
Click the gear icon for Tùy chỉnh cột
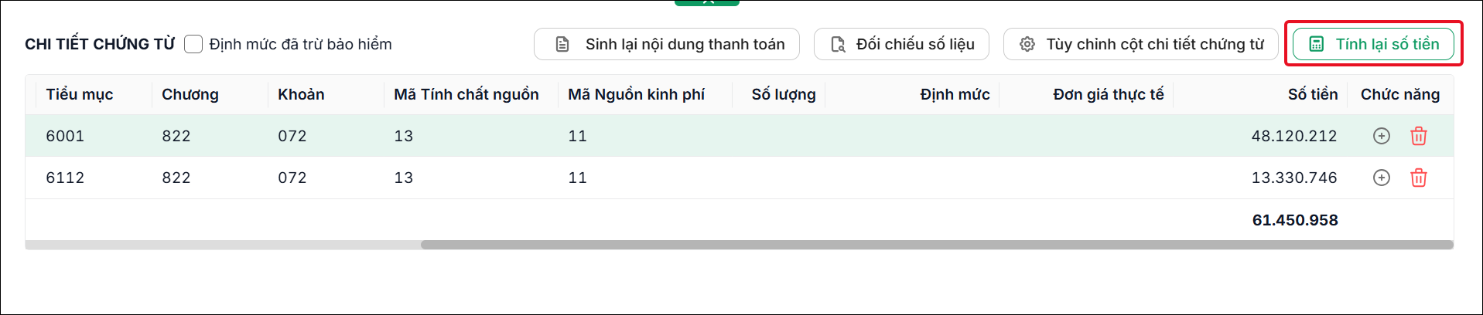[1027, 44]
